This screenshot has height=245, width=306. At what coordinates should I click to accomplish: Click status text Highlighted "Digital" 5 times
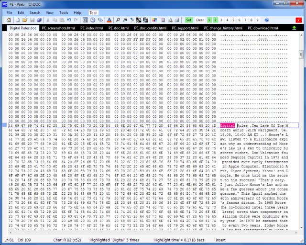click(114, 240)
